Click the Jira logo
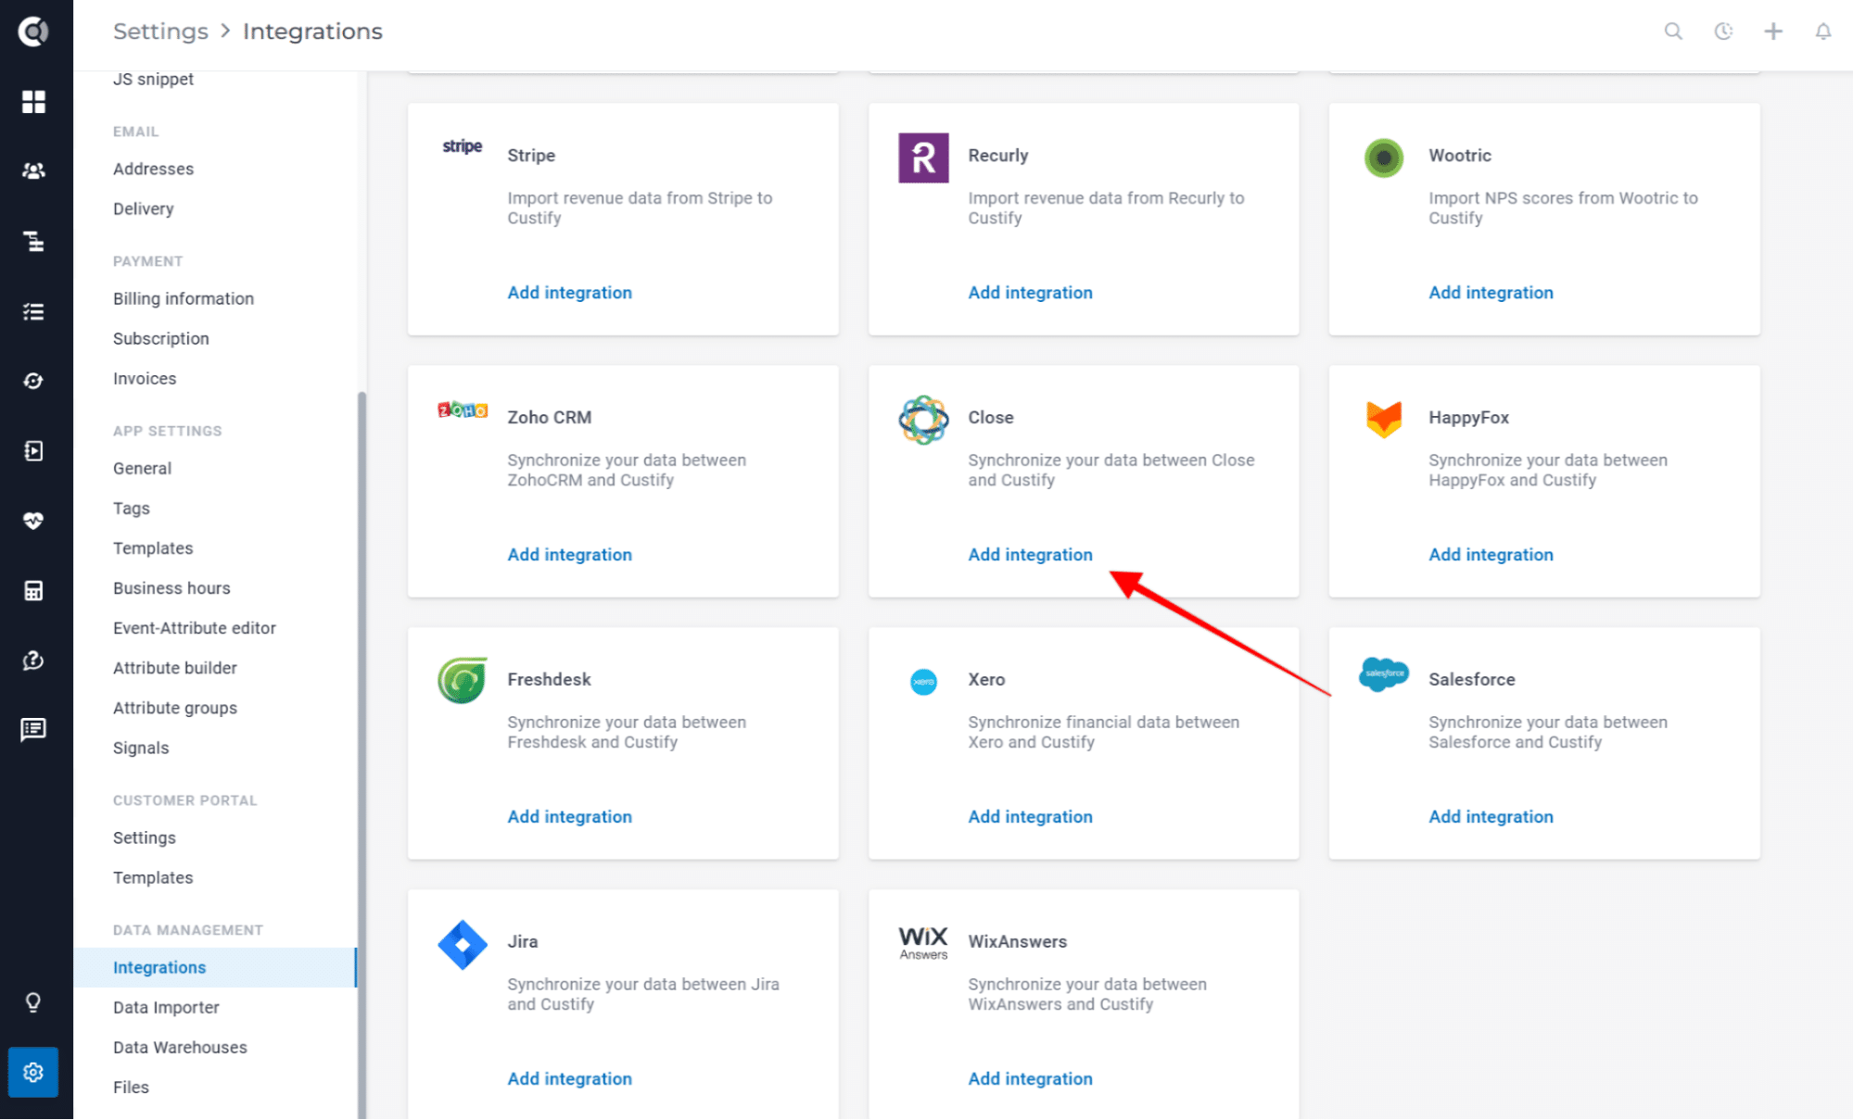The image size is (1853, 1120). click(463, 945)
